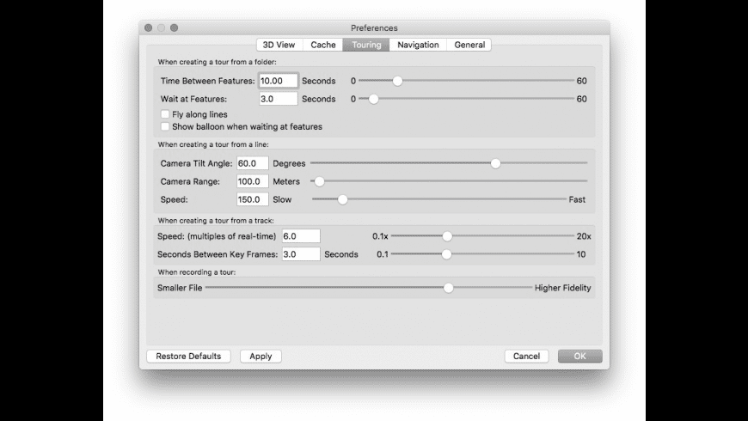Enable Fly along lines checkbox
This screenshot has height=421, width=748.
(165, 114)
